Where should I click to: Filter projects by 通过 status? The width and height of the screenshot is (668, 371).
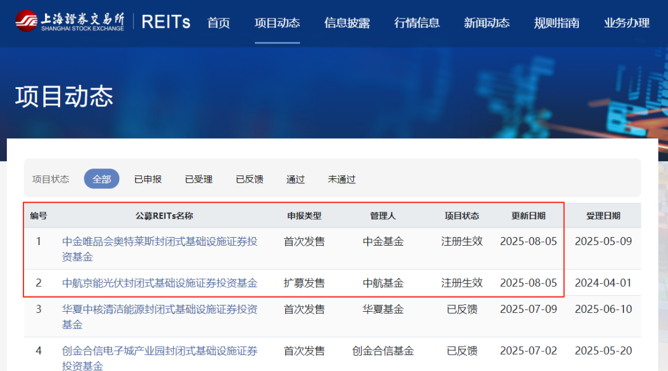point(296,180)
